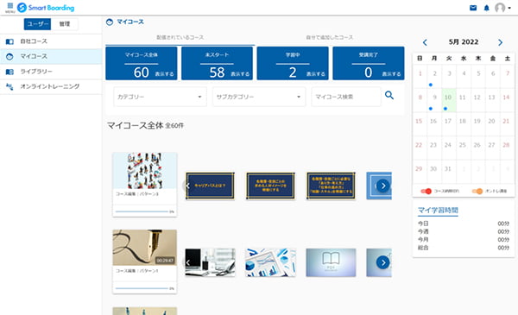Show the 0 受講完了 courses
The height and width of the screenshot is (315, 518).
369,63
